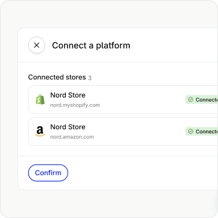Close the Connect a platform dialog

36,45
